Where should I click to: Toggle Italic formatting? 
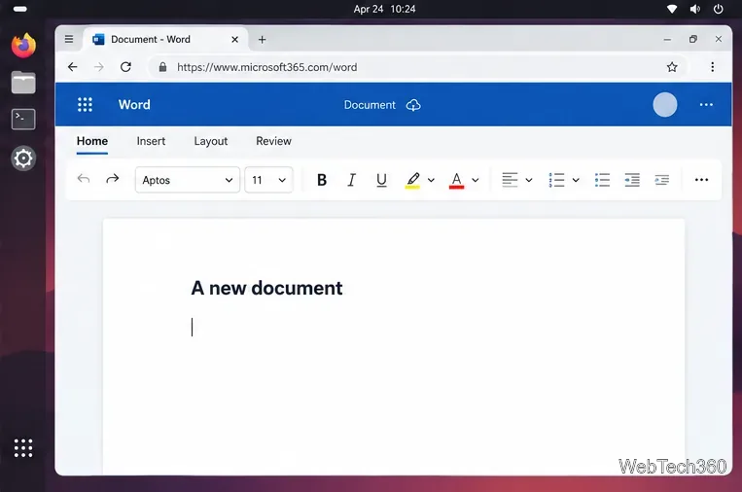(352, 180)
